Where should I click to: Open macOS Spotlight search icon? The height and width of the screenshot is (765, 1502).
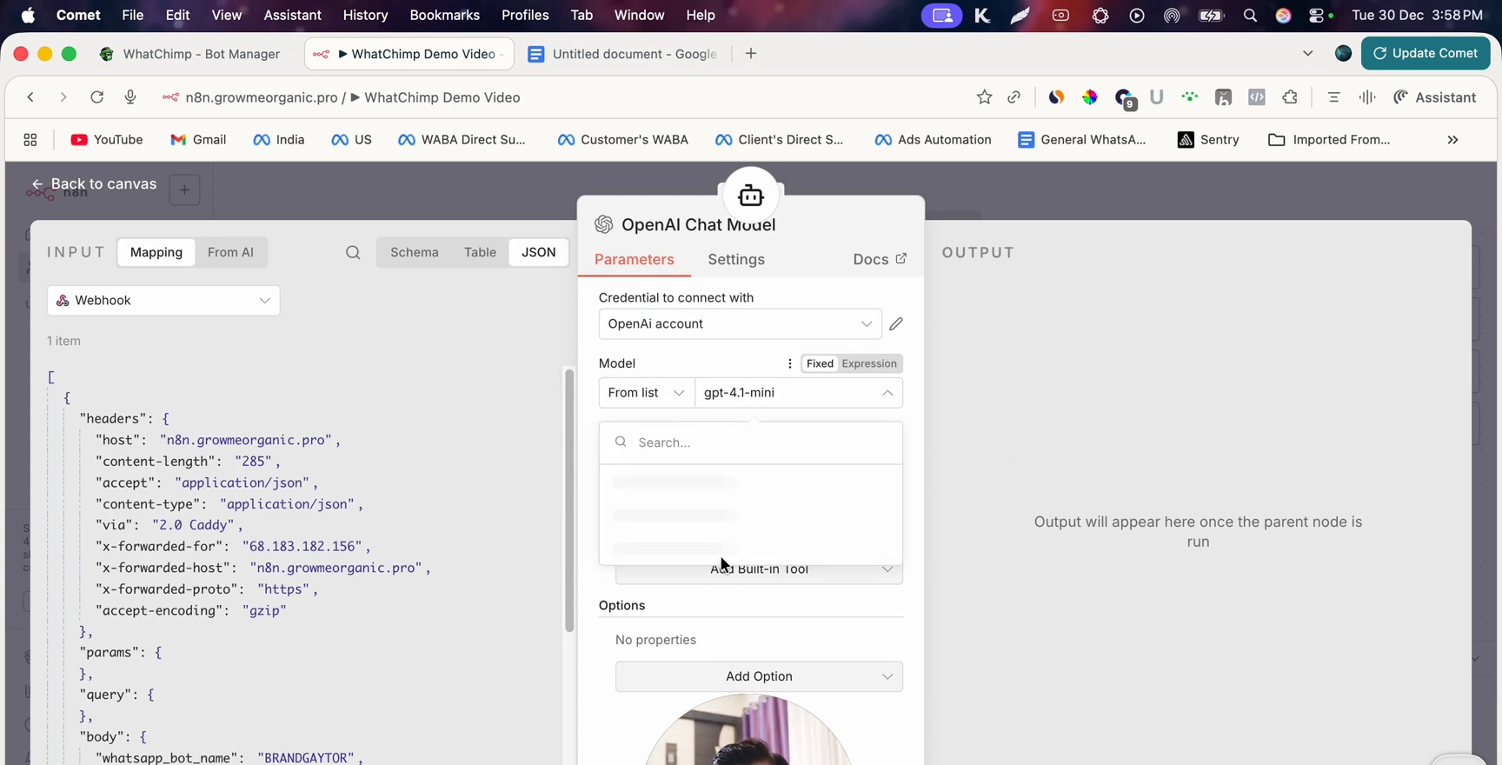[x=1250, y=16]
